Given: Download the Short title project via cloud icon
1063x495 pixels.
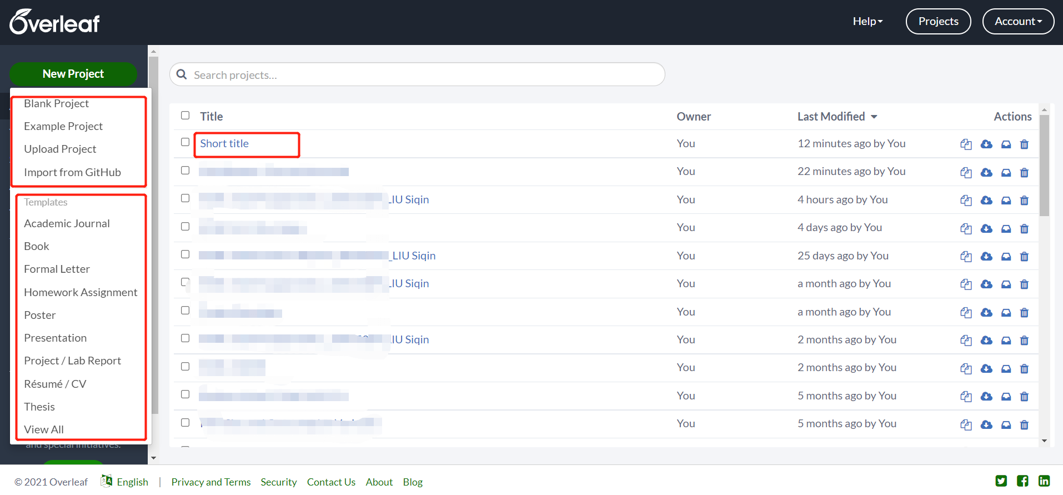Looking at the screenshot, I should pyautogui.click(x=986, y=144).
